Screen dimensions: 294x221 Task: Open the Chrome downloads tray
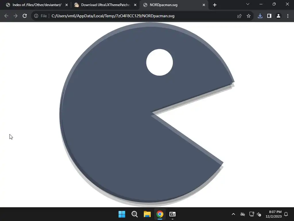pyautogui.click(x=260, y=16)
